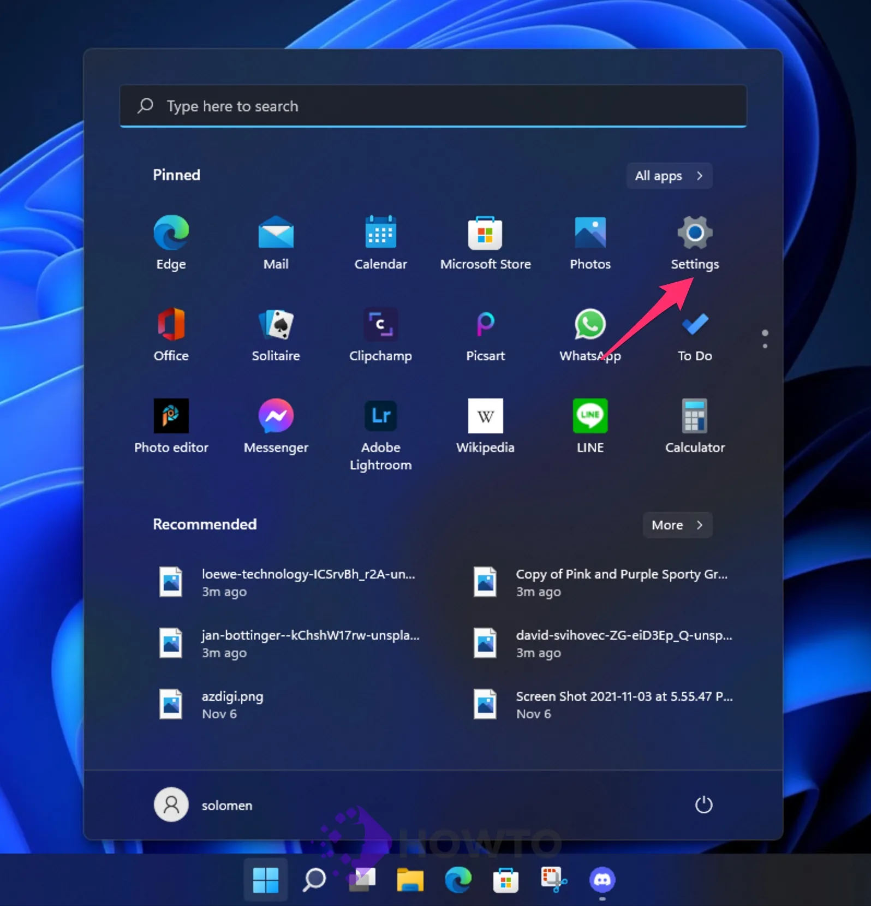871x906 pixels.
Task: Open david-svihovec-ZG-eiD3Ep_Q recommended file
Action: click(x=604, y=643)
